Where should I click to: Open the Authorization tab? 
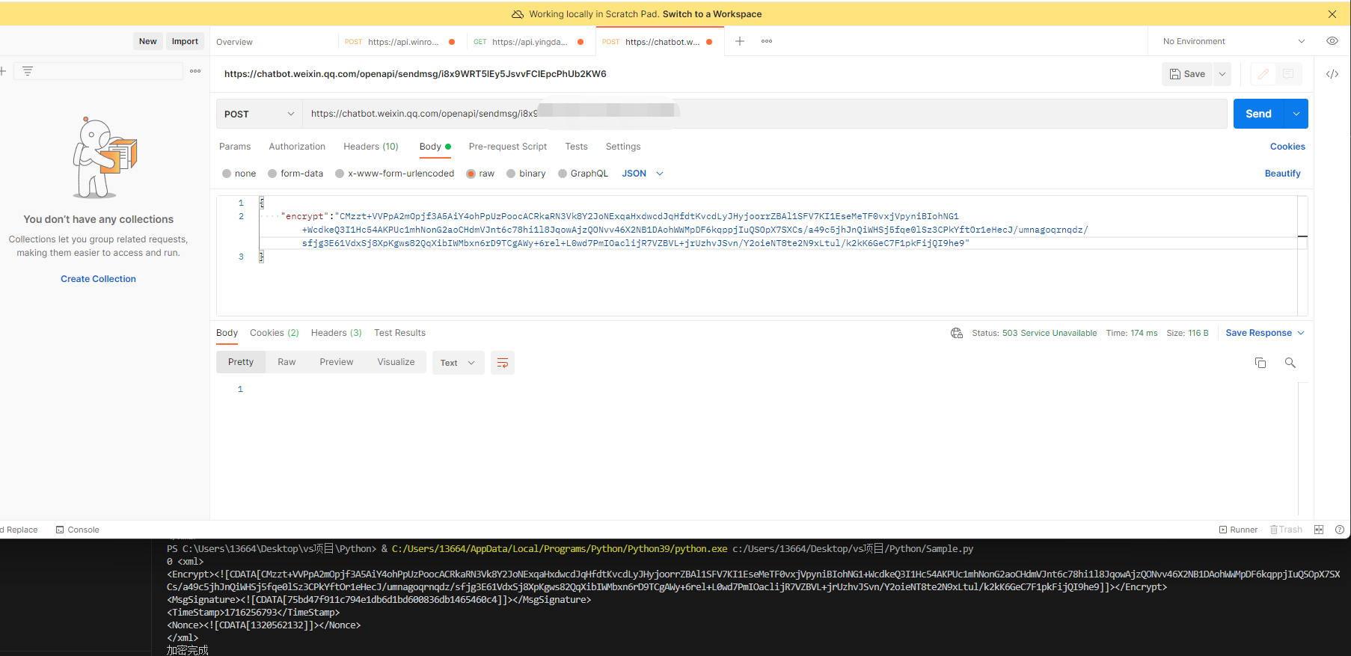(x=297, y=147)
